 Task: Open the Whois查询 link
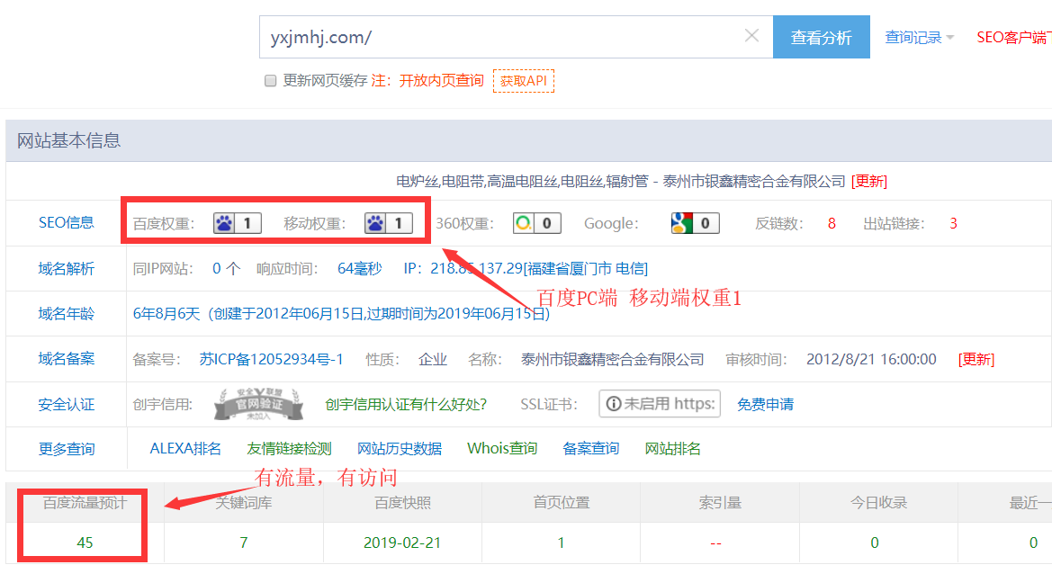(x=502, y=449)
